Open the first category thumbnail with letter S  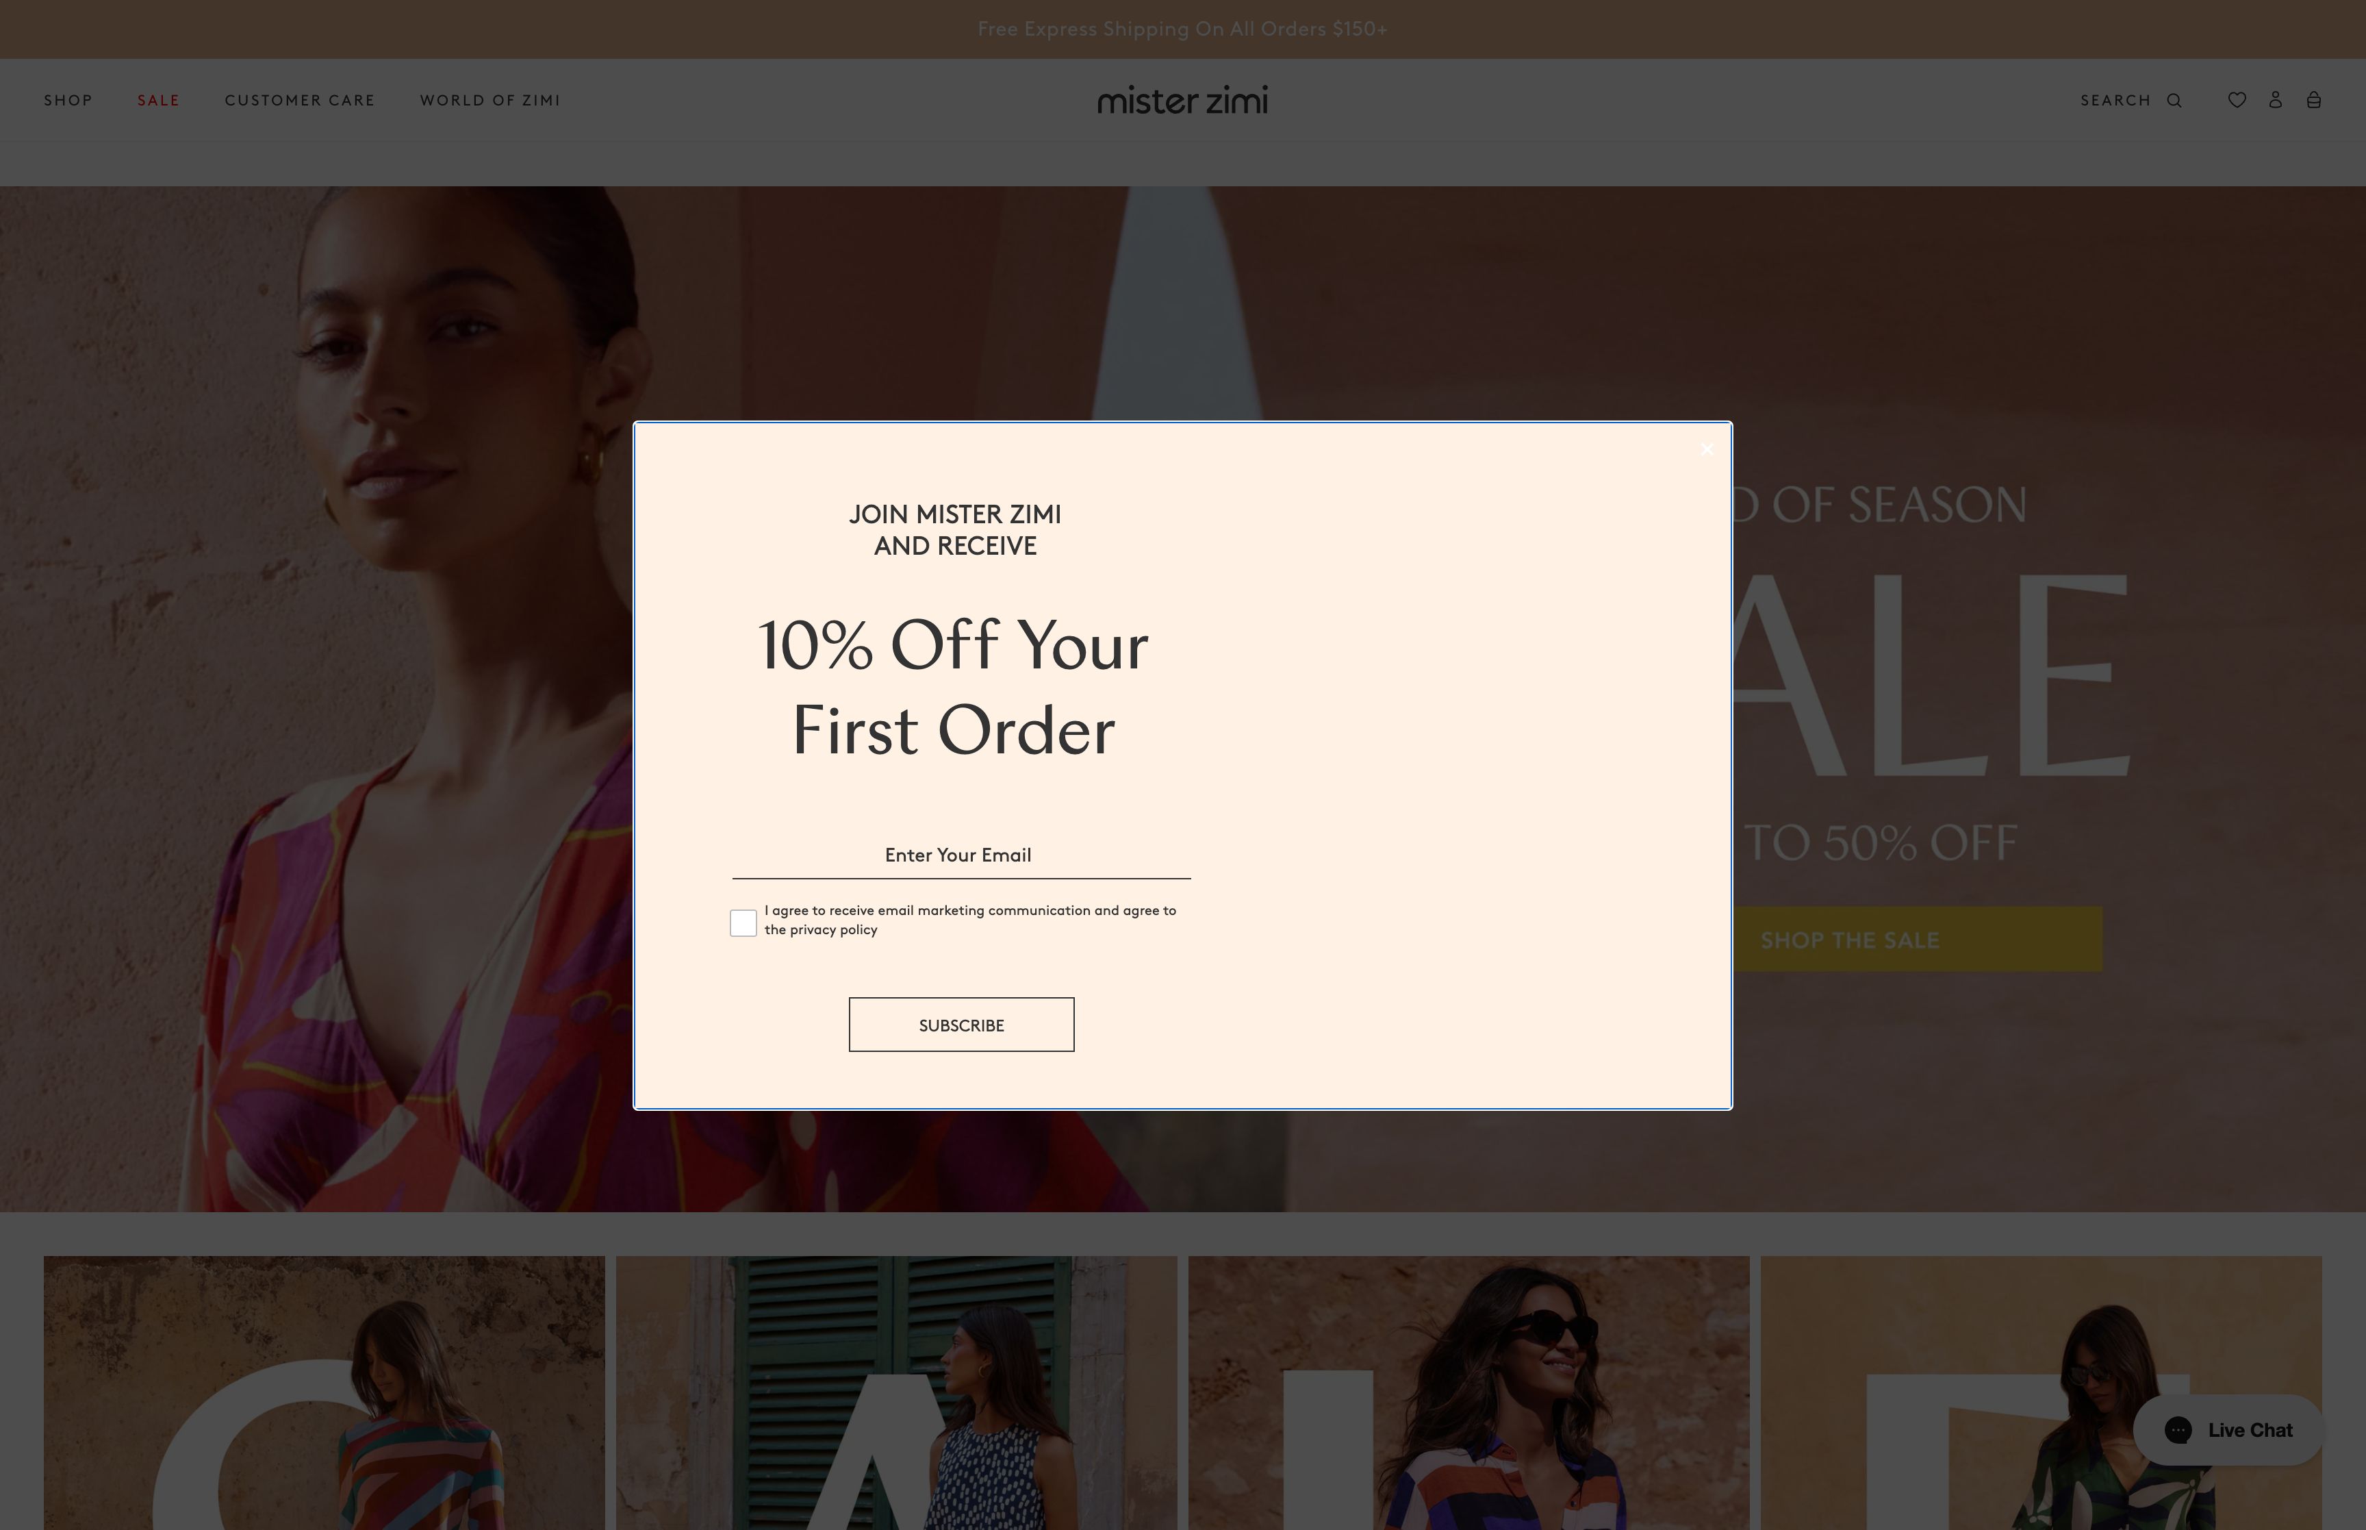point(324,1393)
